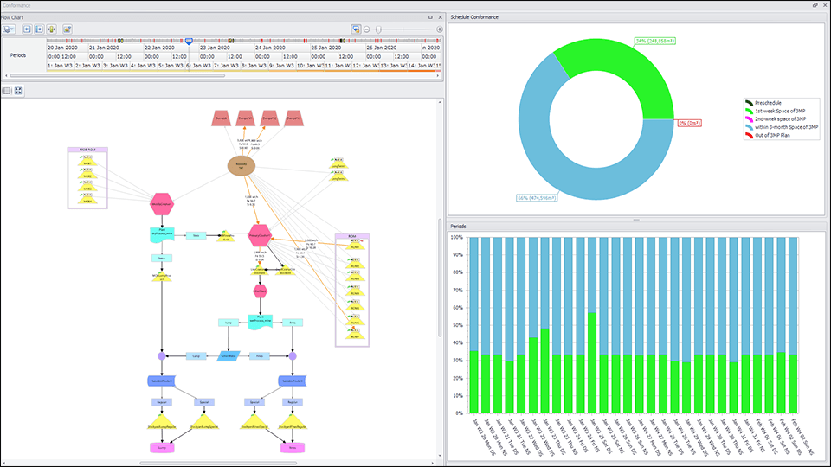This screenshot has height=467, width=831.
Task: Click the right purple junction circle
Action: click(293, 356)
